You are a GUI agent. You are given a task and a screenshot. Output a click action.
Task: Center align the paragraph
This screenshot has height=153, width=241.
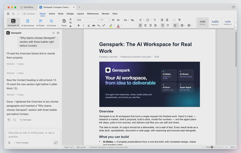[145, 25]
